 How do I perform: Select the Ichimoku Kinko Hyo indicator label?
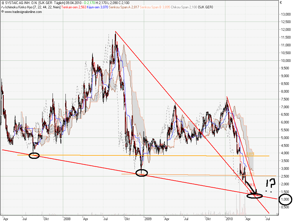click(x=19, y=7)
